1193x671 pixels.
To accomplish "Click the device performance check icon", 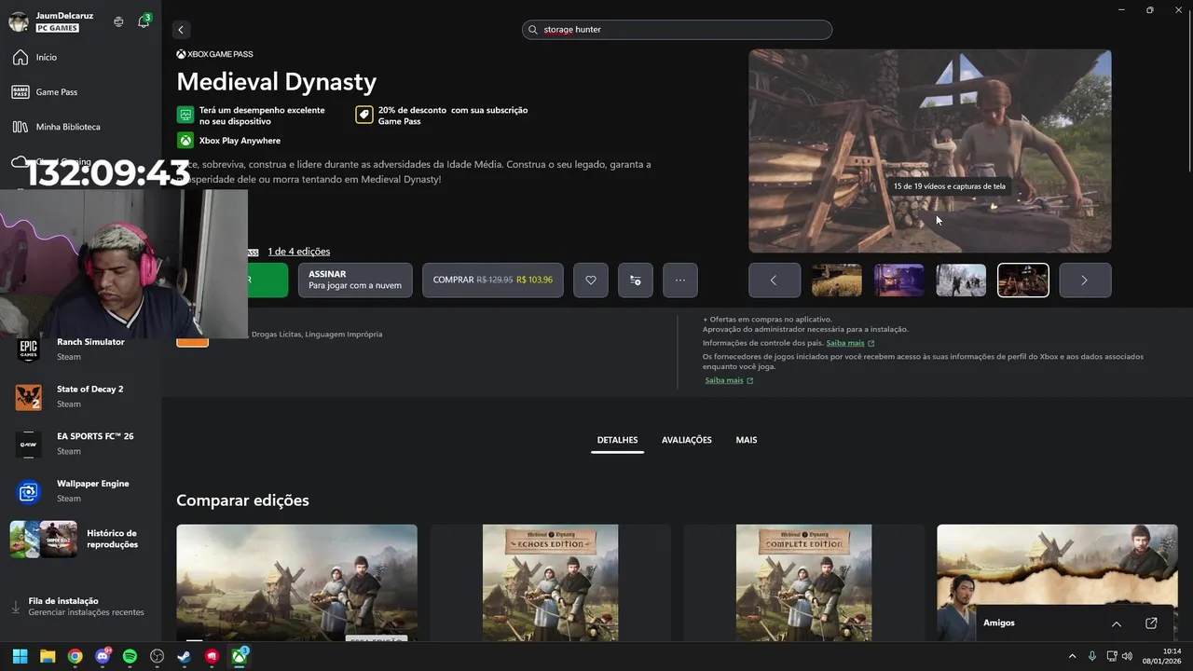I will click(185, 115).
